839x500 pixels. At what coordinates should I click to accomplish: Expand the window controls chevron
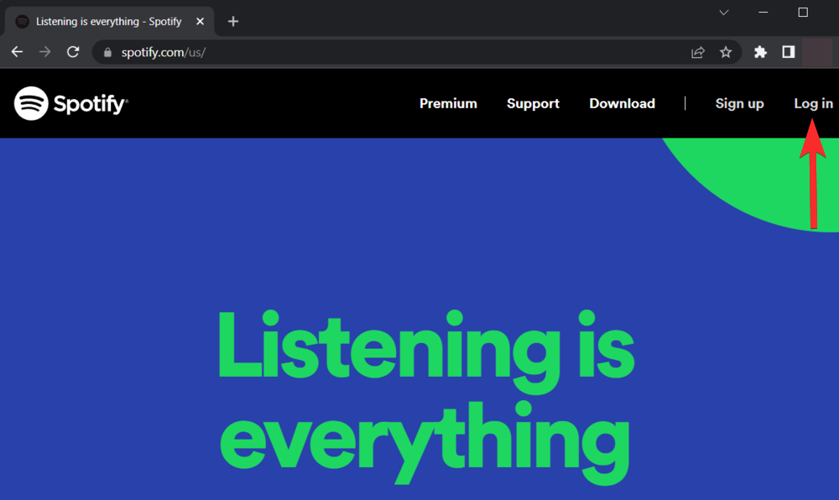coord(723,13)
